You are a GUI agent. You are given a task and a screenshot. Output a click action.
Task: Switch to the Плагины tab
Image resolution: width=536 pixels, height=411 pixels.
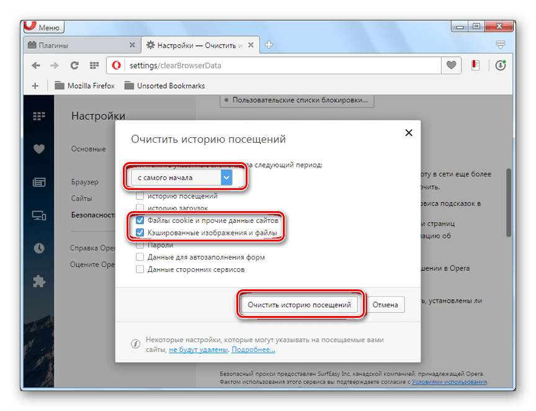click(82, 45)
